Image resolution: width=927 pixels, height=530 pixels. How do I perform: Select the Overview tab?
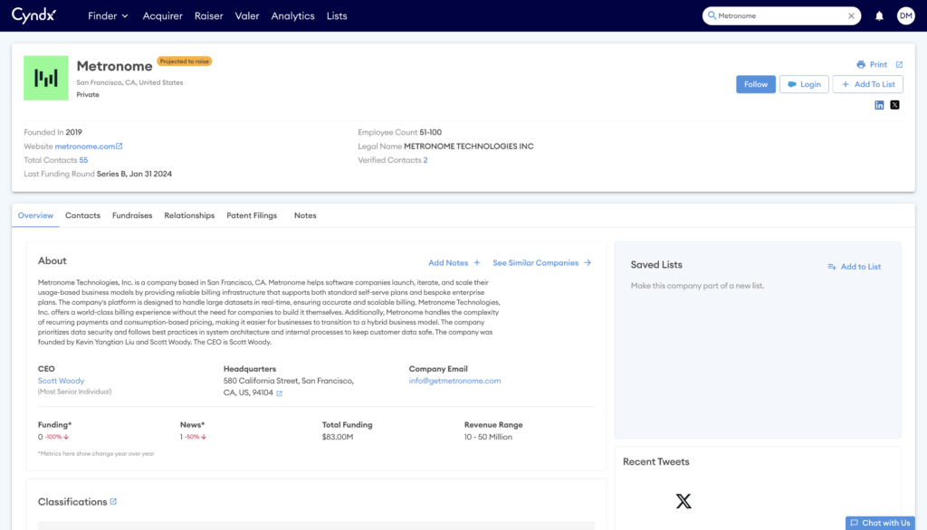pos(35,215)
